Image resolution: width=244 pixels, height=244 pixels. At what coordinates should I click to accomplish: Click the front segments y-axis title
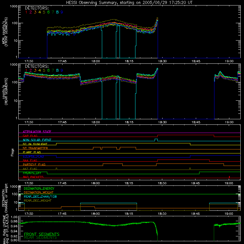(x=5, y=32)
